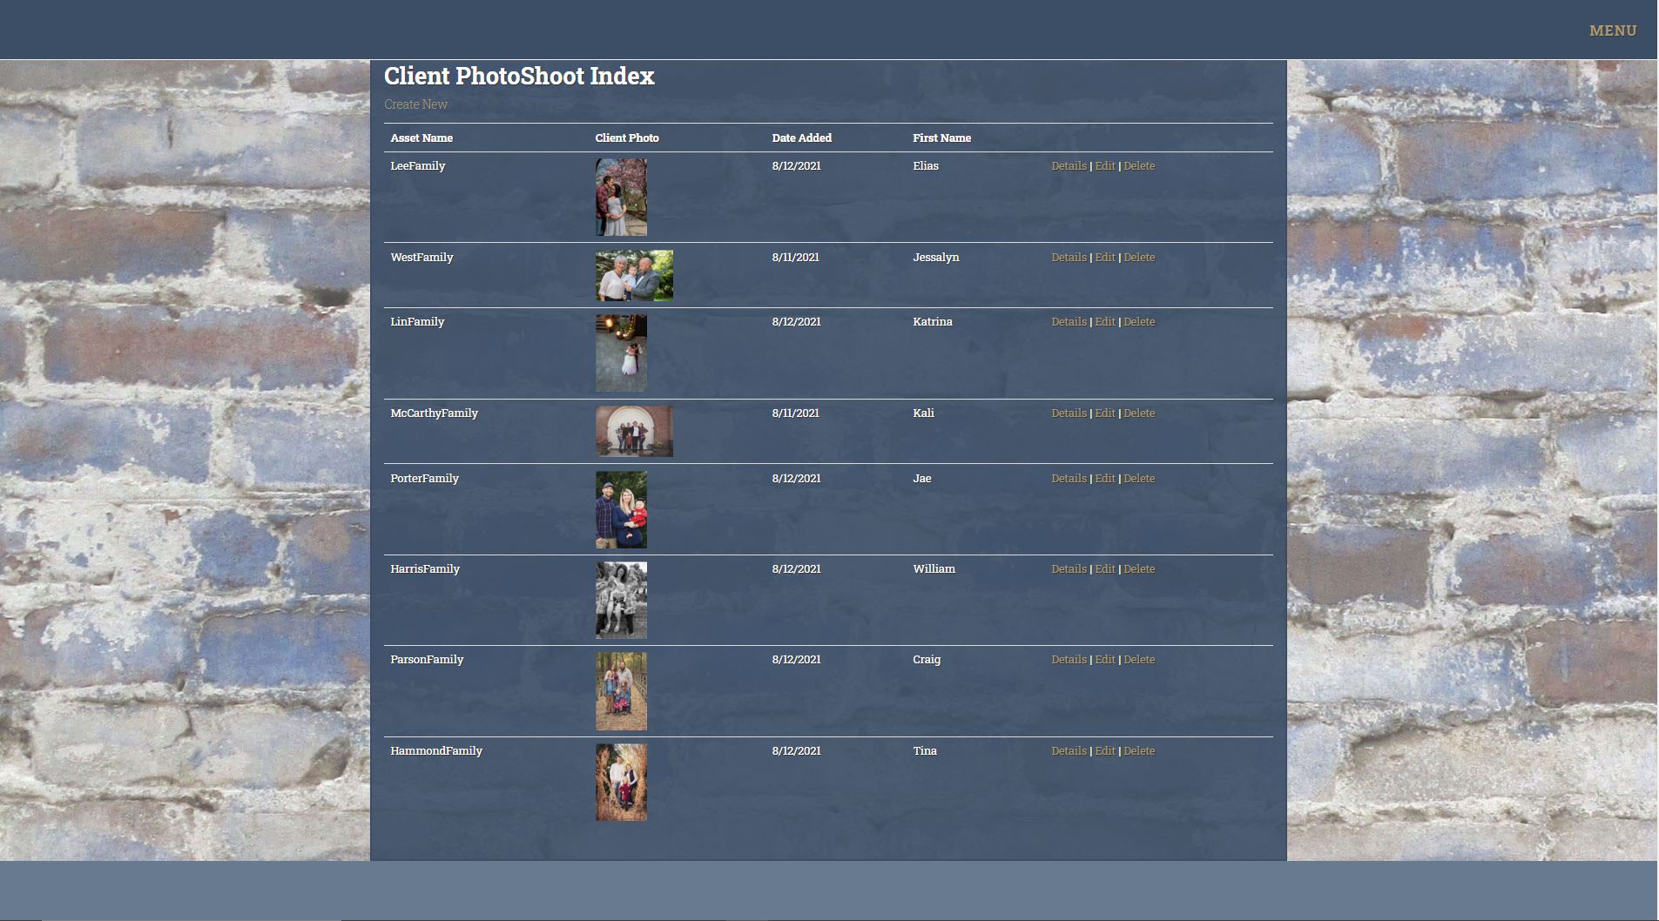Delete the HarrisFamily record

pyautogui.click(x=1139, y=568)
